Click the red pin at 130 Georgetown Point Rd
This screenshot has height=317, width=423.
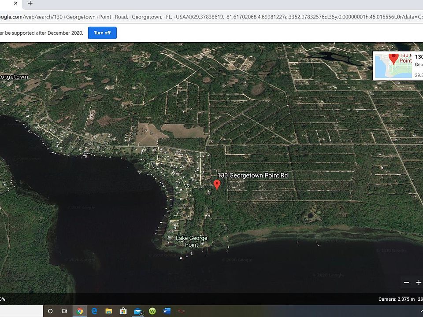click(217, 185)
